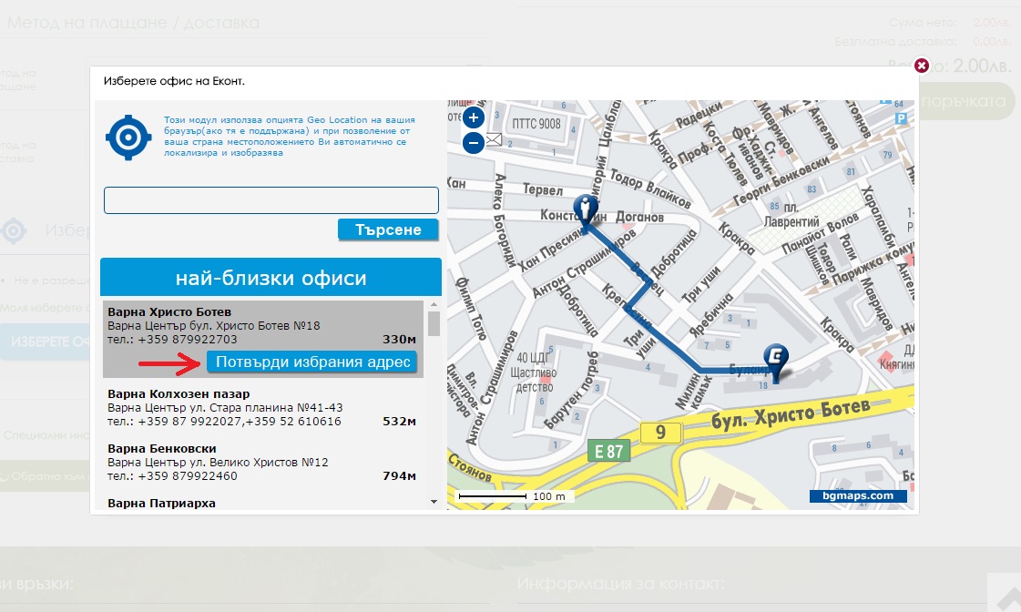Click the start location info marker
The image size is (1021, 612).
(x=587, y=211)
